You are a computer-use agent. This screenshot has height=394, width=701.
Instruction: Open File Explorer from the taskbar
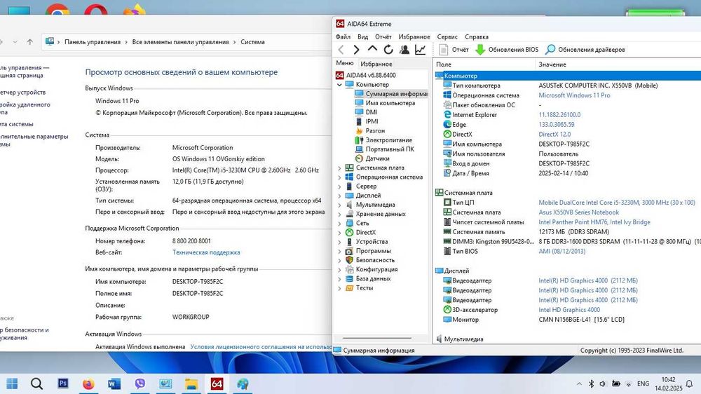coord(191,383)
